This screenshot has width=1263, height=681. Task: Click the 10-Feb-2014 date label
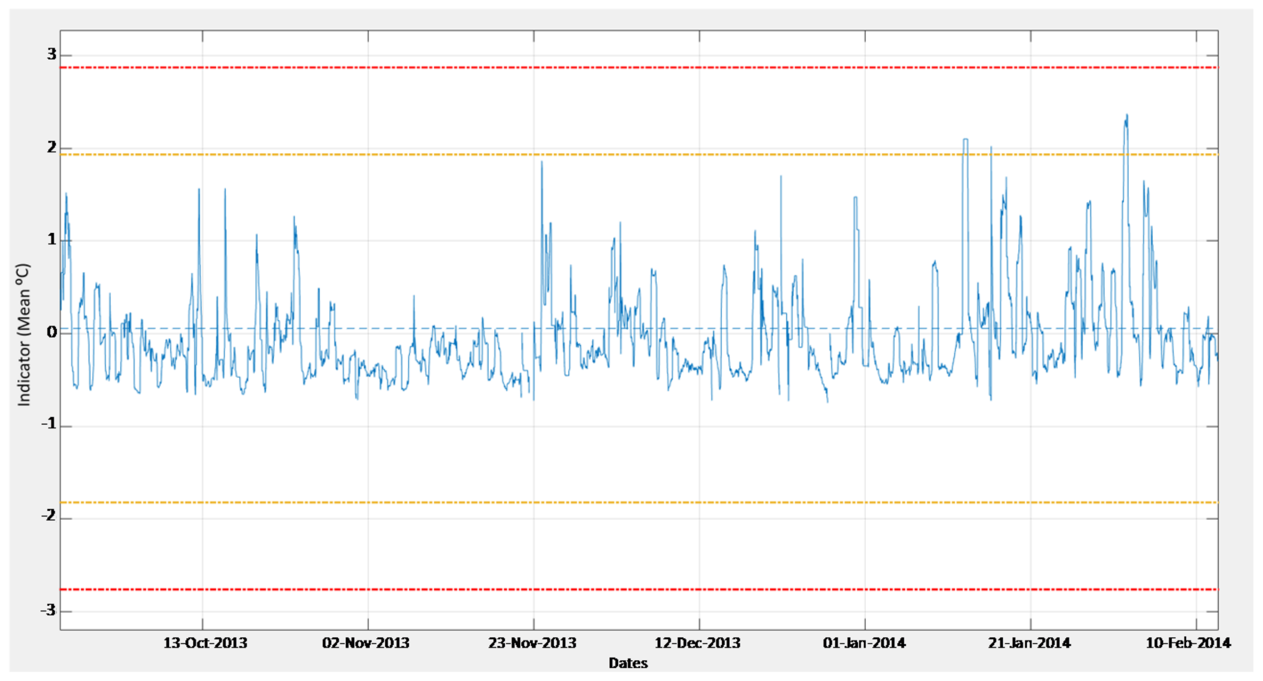(x=1188, y=643)
